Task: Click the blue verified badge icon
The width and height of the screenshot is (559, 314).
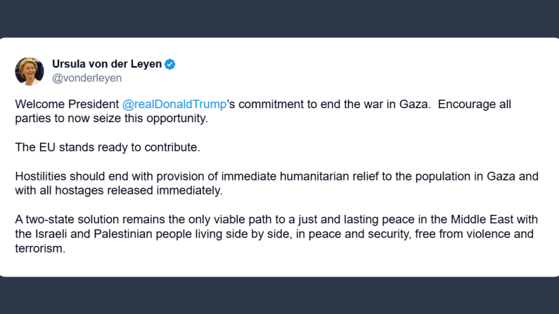Action: tap(170, 65)
